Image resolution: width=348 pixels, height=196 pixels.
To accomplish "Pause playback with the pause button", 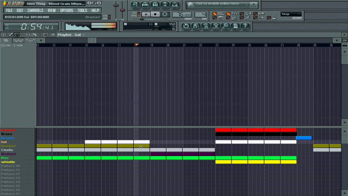I will pos(146,14).
